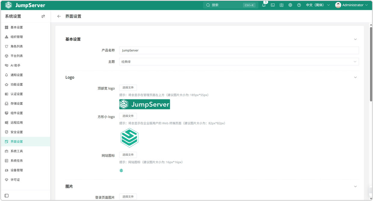Open the language selector 中文（简体）
Image resolution: width=373 pixels, height=201 pixels.
318,5
